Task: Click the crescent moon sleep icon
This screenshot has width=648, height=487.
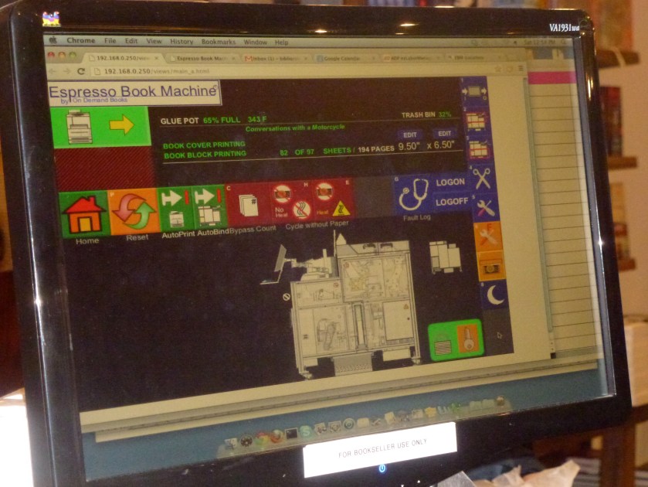Action: 494,294
